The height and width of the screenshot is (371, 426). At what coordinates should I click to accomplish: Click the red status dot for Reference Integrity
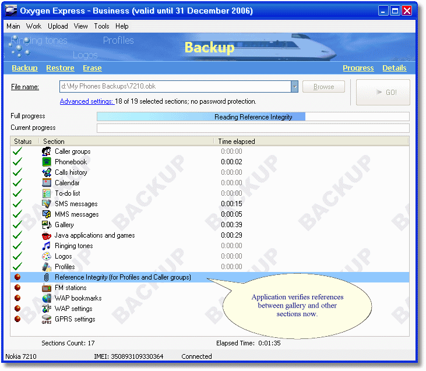[x=17, y=277]
